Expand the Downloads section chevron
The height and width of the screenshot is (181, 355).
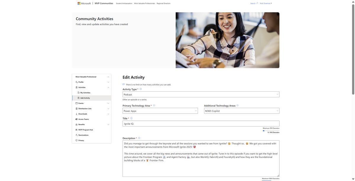click(x=108, y=114)
